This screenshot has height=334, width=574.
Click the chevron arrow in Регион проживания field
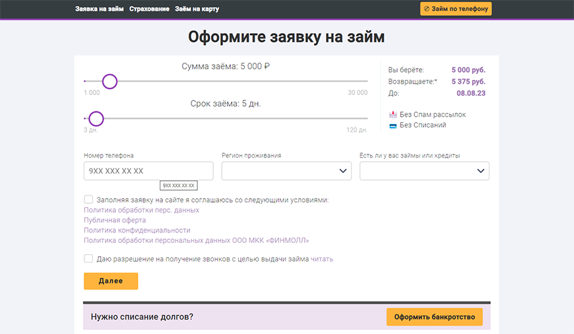pos(343,171)
